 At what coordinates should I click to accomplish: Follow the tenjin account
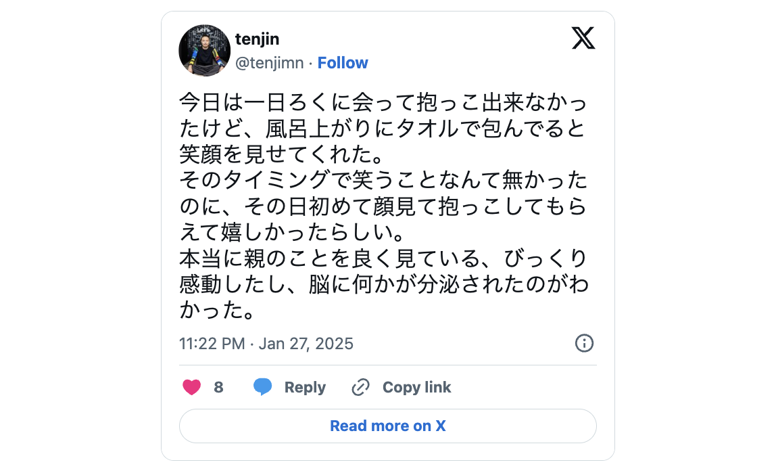343,63
